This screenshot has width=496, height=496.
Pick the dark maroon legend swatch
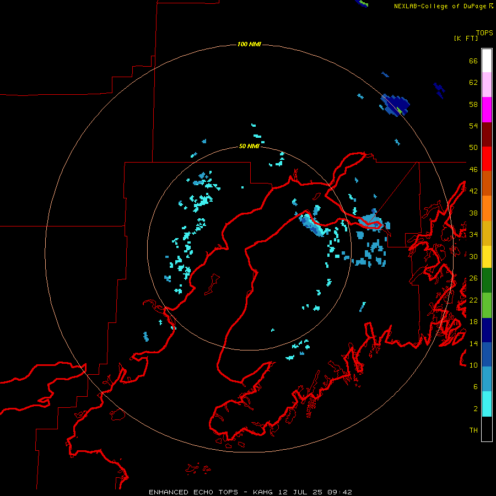(487, 134)
